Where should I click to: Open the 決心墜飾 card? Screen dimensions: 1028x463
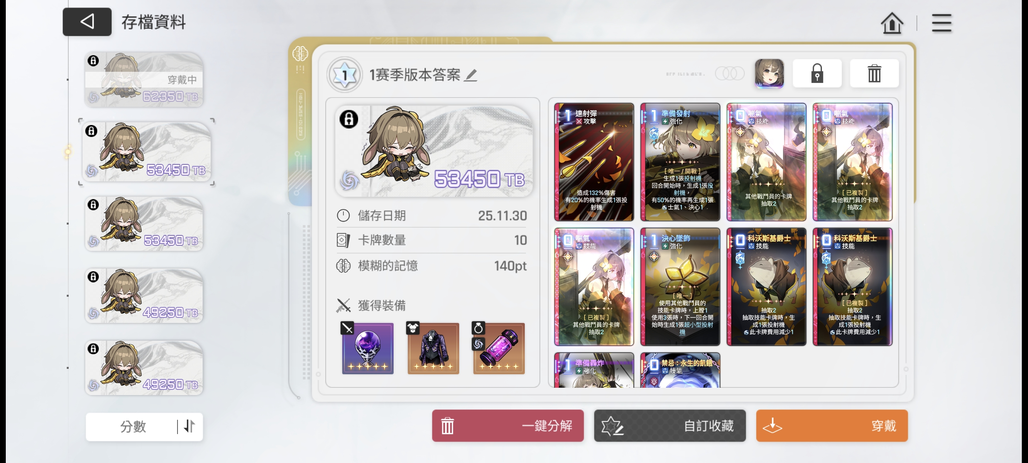[x=680, y=287]
